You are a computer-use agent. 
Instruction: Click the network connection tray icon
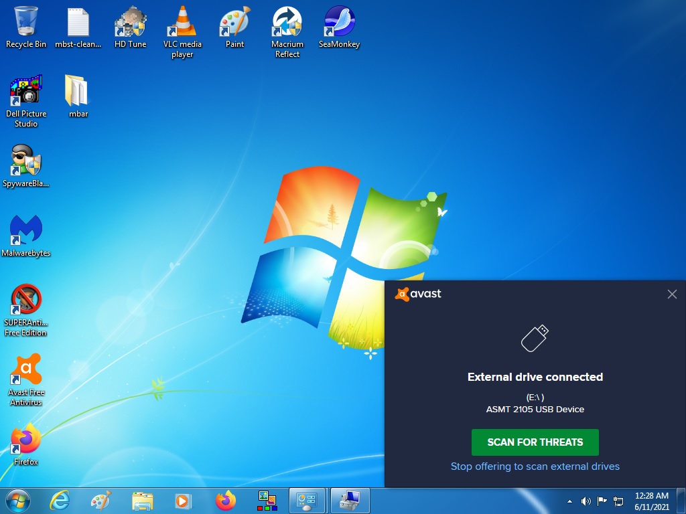[x=618, y=501]
